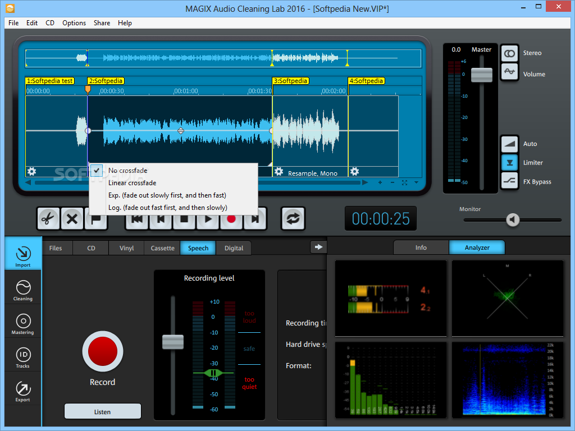Click the big red Record button
Screen dimensions: 575x431
(103, 351)
